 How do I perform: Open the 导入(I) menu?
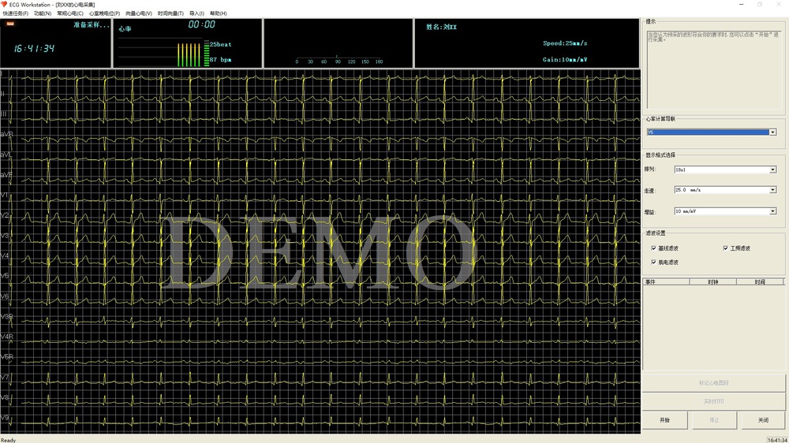[x=196, y=13]
